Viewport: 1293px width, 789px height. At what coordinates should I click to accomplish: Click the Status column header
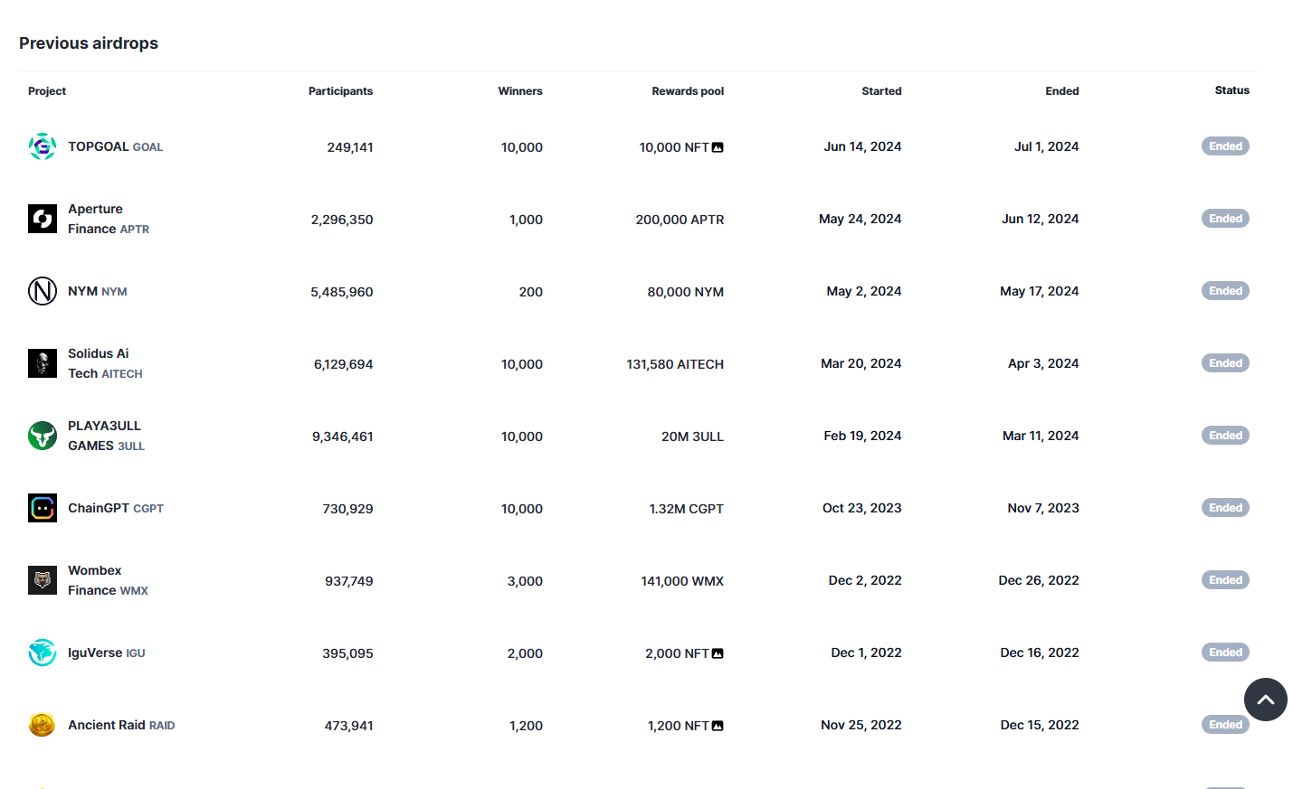[1232, 90]
